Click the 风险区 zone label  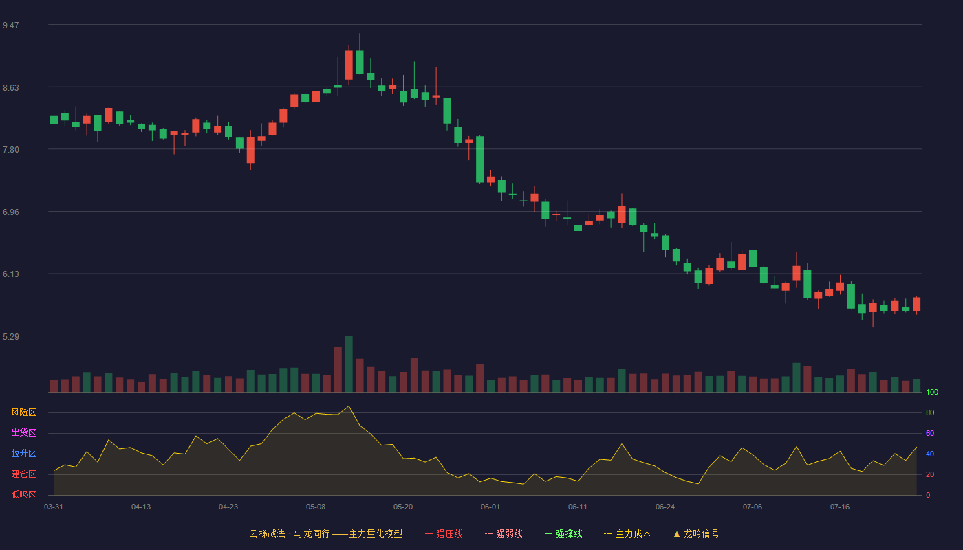[x=23, y=412]
